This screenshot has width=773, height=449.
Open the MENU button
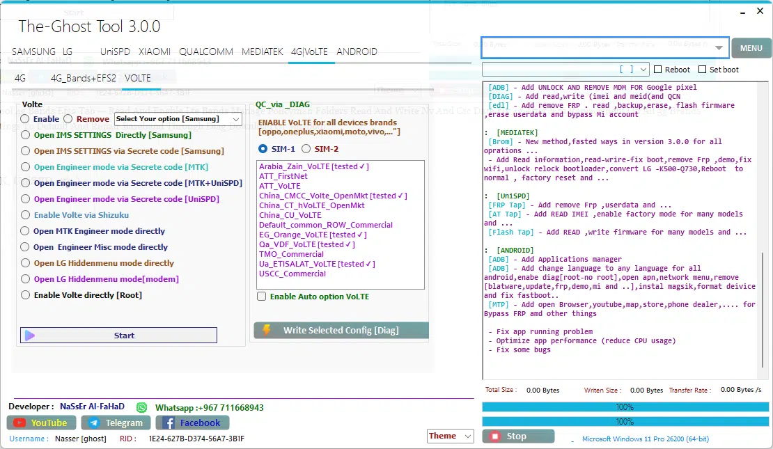point(751,48)
